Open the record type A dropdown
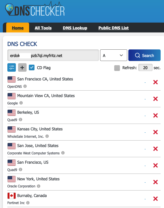Viewport: 164px width, 208px height. (x=113, y=55)
